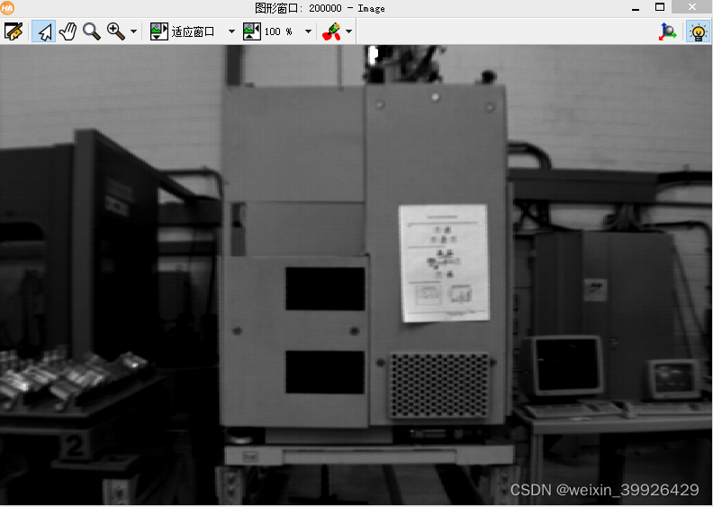Open the zoom tool dropdown arrow
This screenshot has height=507, width=713.
[x=133, y=31]
